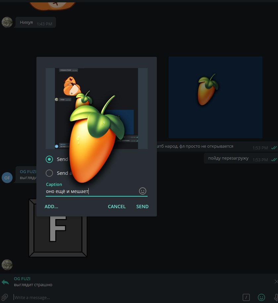The height and width of the screenshot is (303, 278).
Task: Open the FL Studio fruit image in chat
Action: (215, 97)
